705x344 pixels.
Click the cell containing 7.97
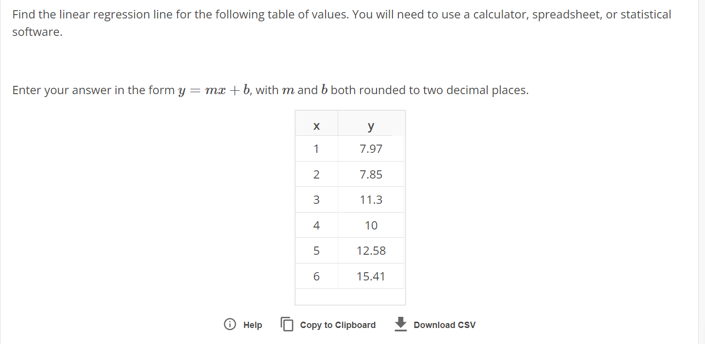point(371,148)
